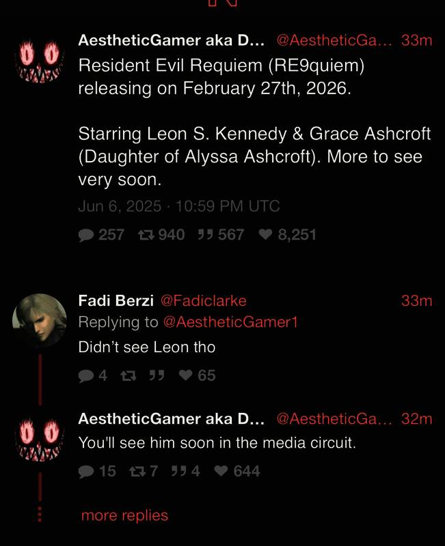Click quote icon showing 567 quotes
This screenshot has height=546, width=445.
point(204,235)
